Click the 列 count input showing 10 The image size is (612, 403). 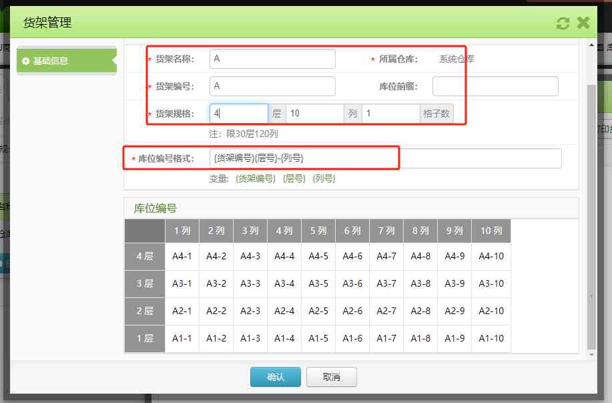tap(314, 114)
